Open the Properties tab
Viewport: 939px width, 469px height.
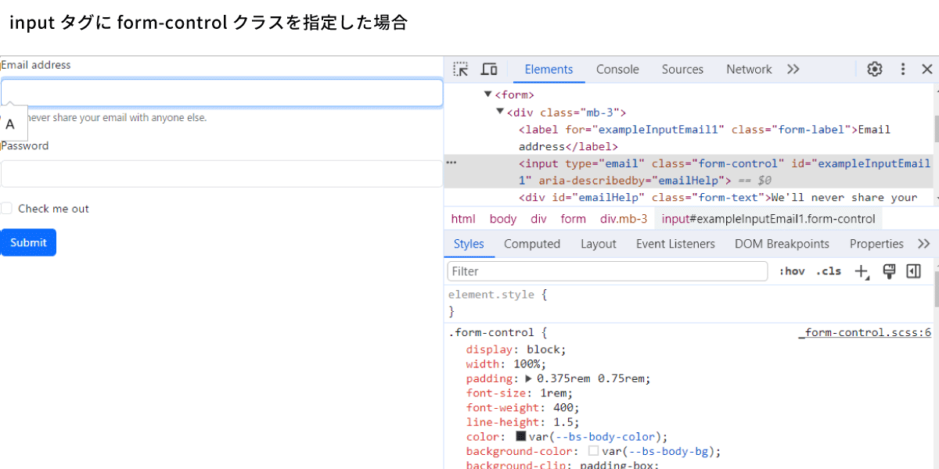(876, 244)
